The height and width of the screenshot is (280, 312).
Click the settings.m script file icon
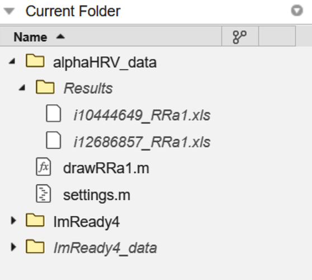pyautogui.click(x=44, y=194)
